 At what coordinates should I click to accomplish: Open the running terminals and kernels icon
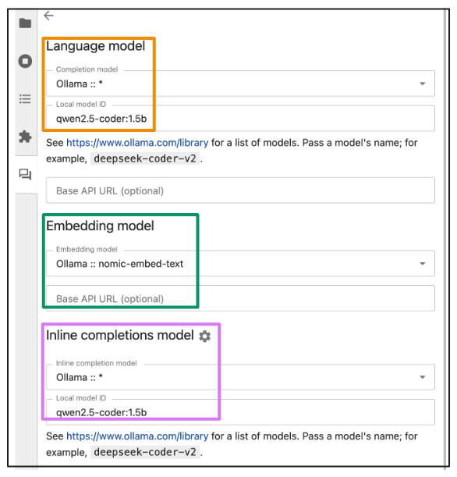click(x=25, y=61)
